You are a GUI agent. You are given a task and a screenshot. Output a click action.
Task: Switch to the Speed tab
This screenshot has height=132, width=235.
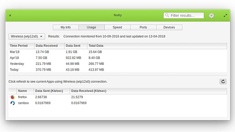tap(117, 27)
